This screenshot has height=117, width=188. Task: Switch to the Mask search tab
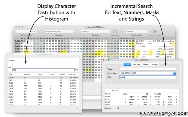(146, 64)
